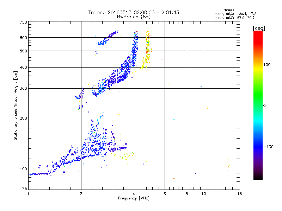Click the x-axis tick label '4'
Screen dimensions: 282x211
pyautogui.click(x=134, y=194)
